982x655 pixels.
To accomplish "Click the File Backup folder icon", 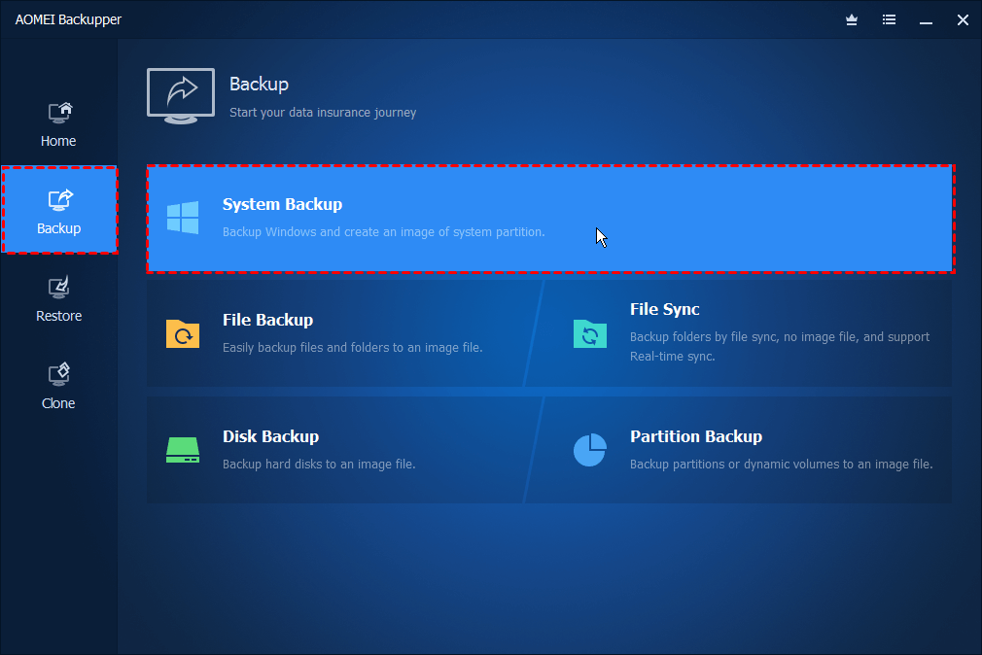I will coord(183,333).
